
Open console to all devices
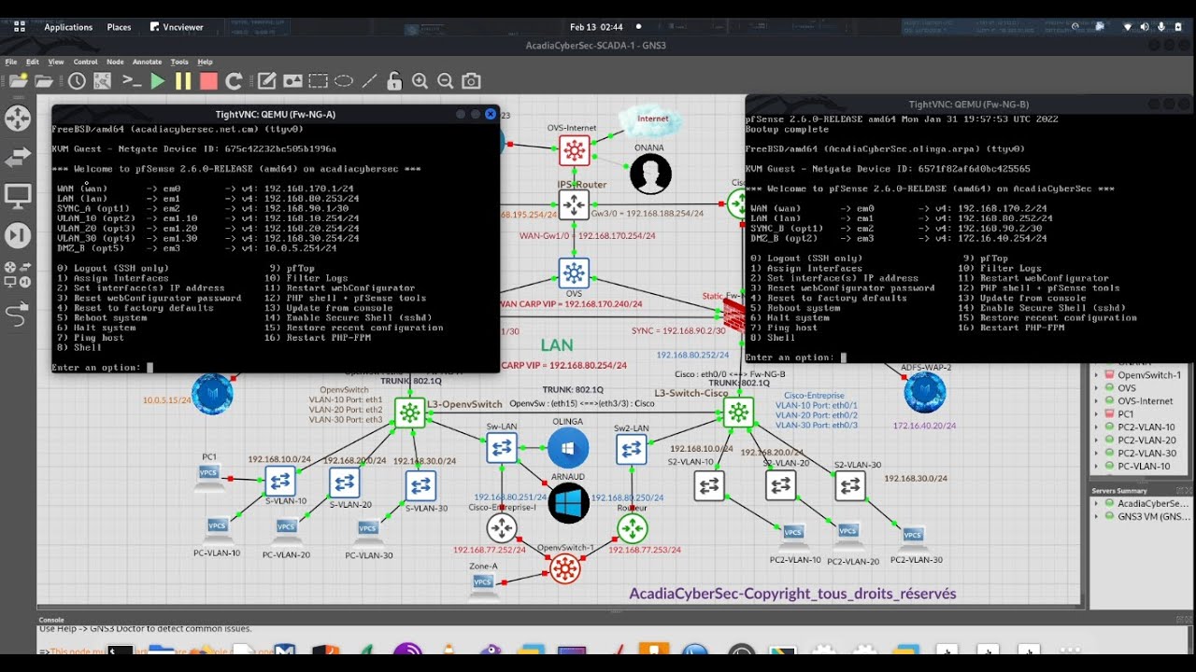point(132,81)
